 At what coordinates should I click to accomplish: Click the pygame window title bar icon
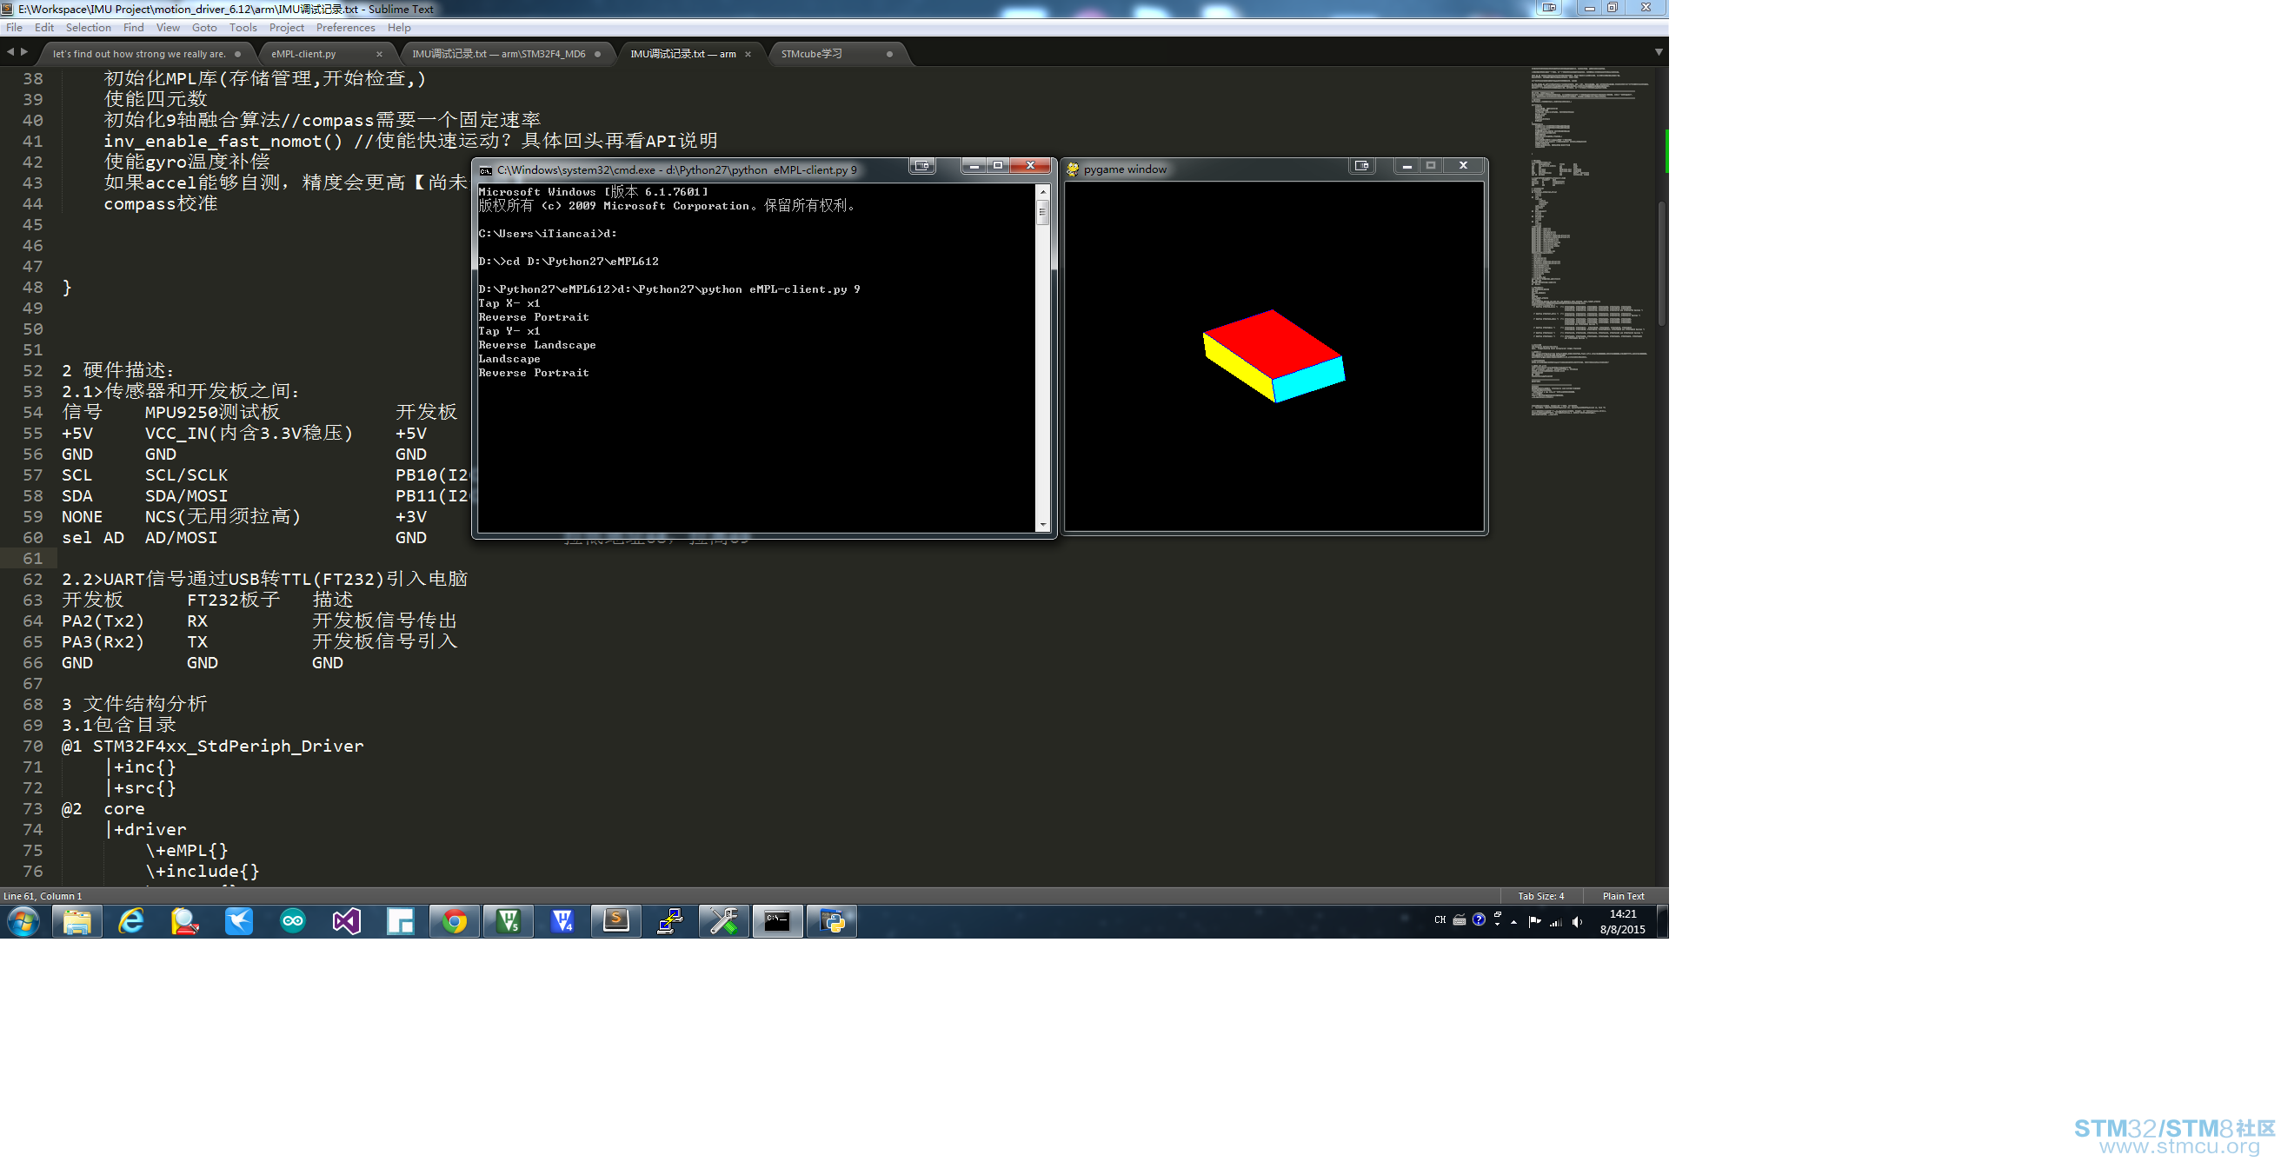coord(1073,169)
